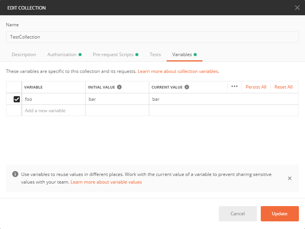Switch to the Tests tab
305x229 pixels.
pos(155,54)
